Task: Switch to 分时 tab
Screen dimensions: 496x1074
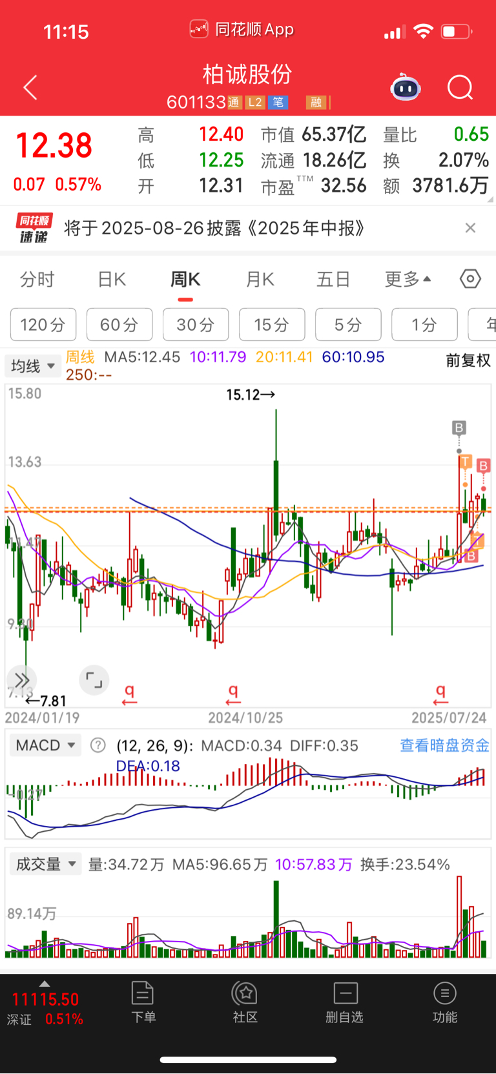Action: pos(37,279)
